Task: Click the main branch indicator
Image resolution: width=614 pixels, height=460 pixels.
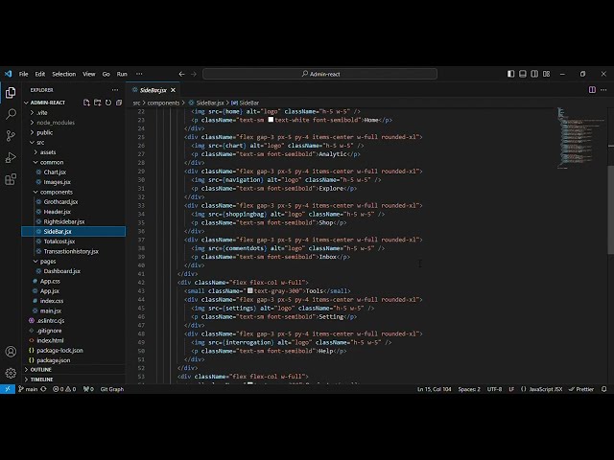Action: click(28, 389)
